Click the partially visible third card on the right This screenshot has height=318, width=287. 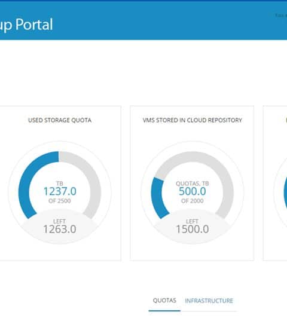[x=275, y=183]
